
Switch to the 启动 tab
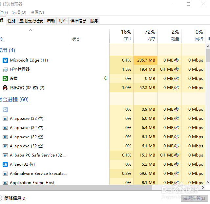coord(51,21)
